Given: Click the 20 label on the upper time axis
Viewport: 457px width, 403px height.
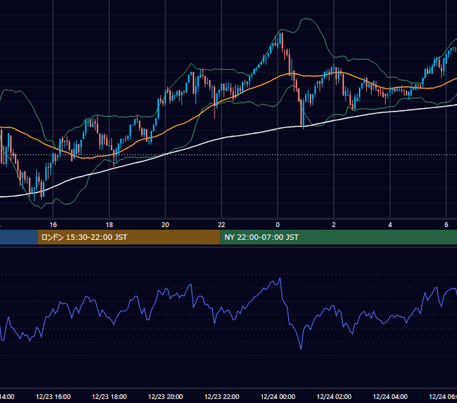Looking at the screenshot, I should coord(165,224).
